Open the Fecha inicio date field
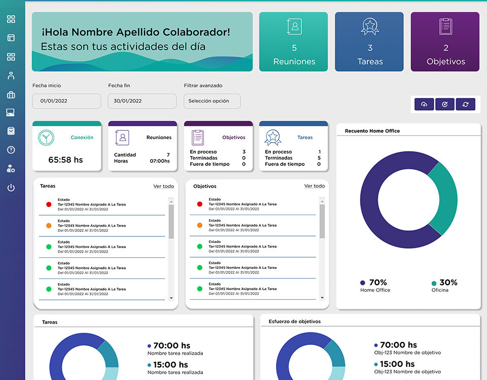Image resolution: width=487 pixels, height=380 pixels. click(x=66, y=101)
